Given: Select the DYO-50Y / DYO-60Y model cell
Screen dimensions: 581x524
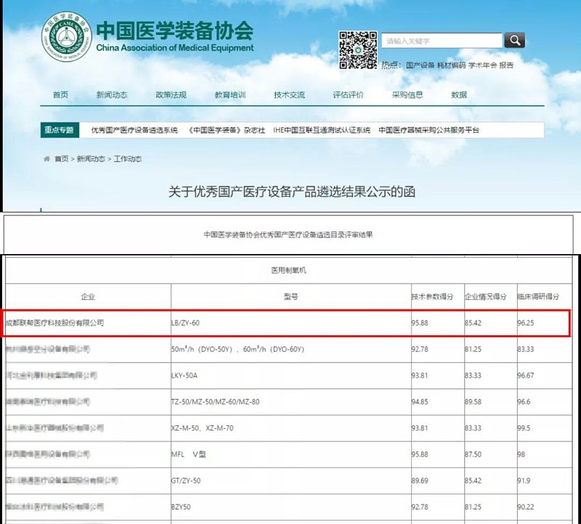Looking at the screenshot, I should [291, 349].
